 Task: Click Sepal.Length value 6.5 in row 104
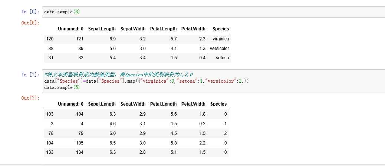pyautogui.click(x=113, y=143)
